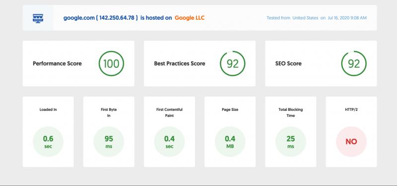
Task: Click the Page Size label
Action: 230,109
